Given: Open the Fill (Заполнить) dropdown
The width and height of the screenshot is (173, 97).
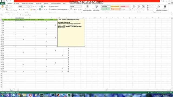Looking at the screenshot, I should coord(151,8).
